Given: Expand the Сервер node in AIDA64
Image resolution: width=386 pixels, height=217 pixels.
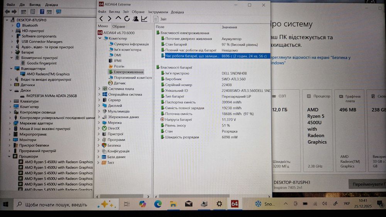Looking at the screenshot, I should tap(100, 100).
